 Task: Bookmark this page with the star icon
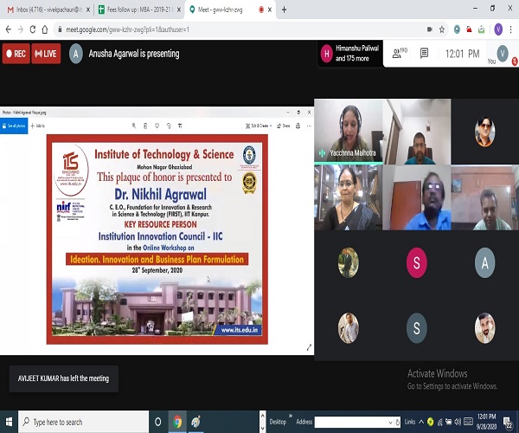coord(442,29)
